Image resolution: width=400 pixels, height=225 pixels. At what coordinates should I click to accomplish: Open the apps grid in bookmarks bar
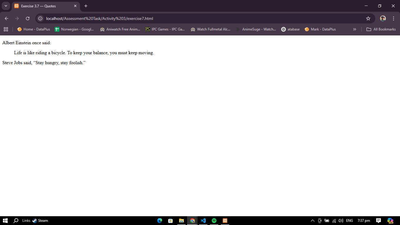coord(6,29)
